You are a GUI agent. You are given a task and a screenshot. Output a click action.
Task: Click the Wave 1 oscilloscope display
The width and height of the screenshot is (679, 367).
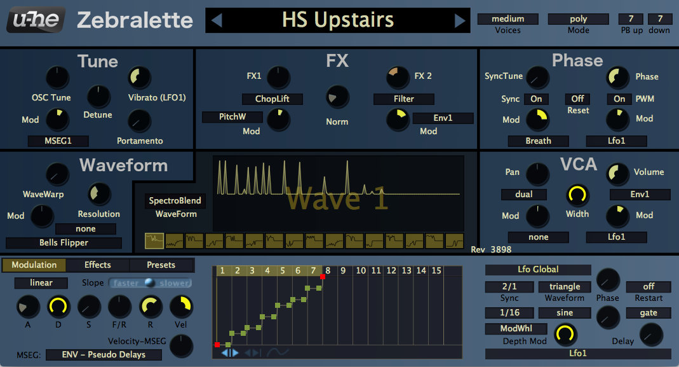click(x=338, y=193)
